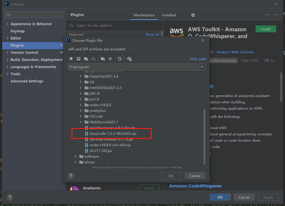Screen dimensions: 285x206
Task: Click file tree vertical scrollbar
Action: coord(204,136)
